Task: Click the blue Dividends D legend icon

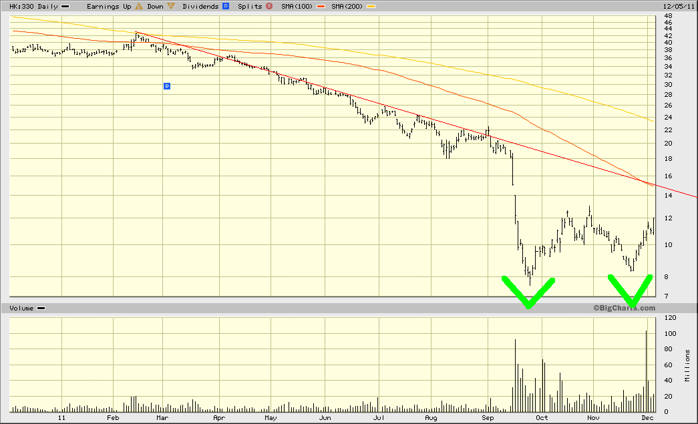Action: coord(226,6)
